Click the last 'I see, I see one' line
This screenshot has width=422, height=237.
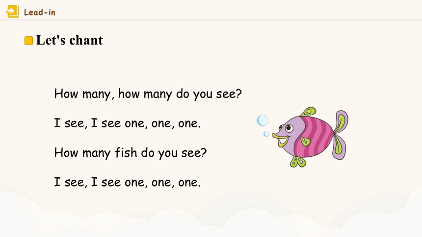(128, 182)
